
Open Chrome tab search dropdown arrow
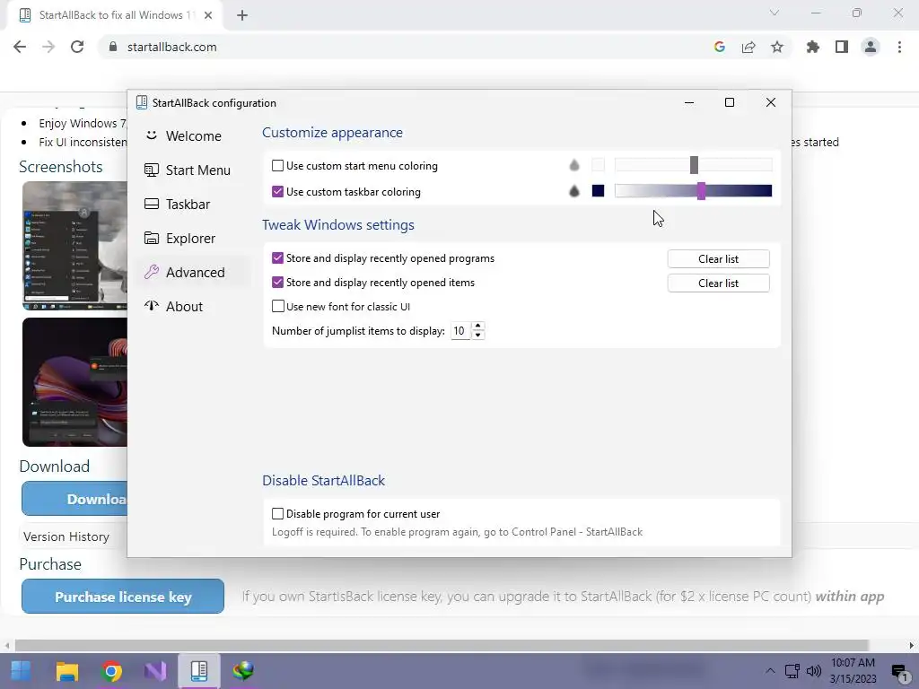coord(775,13)
